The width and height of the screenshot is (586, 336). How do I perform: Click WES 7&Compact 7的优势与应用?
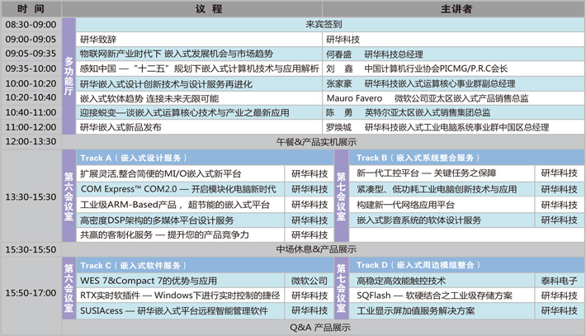[180, 281]
